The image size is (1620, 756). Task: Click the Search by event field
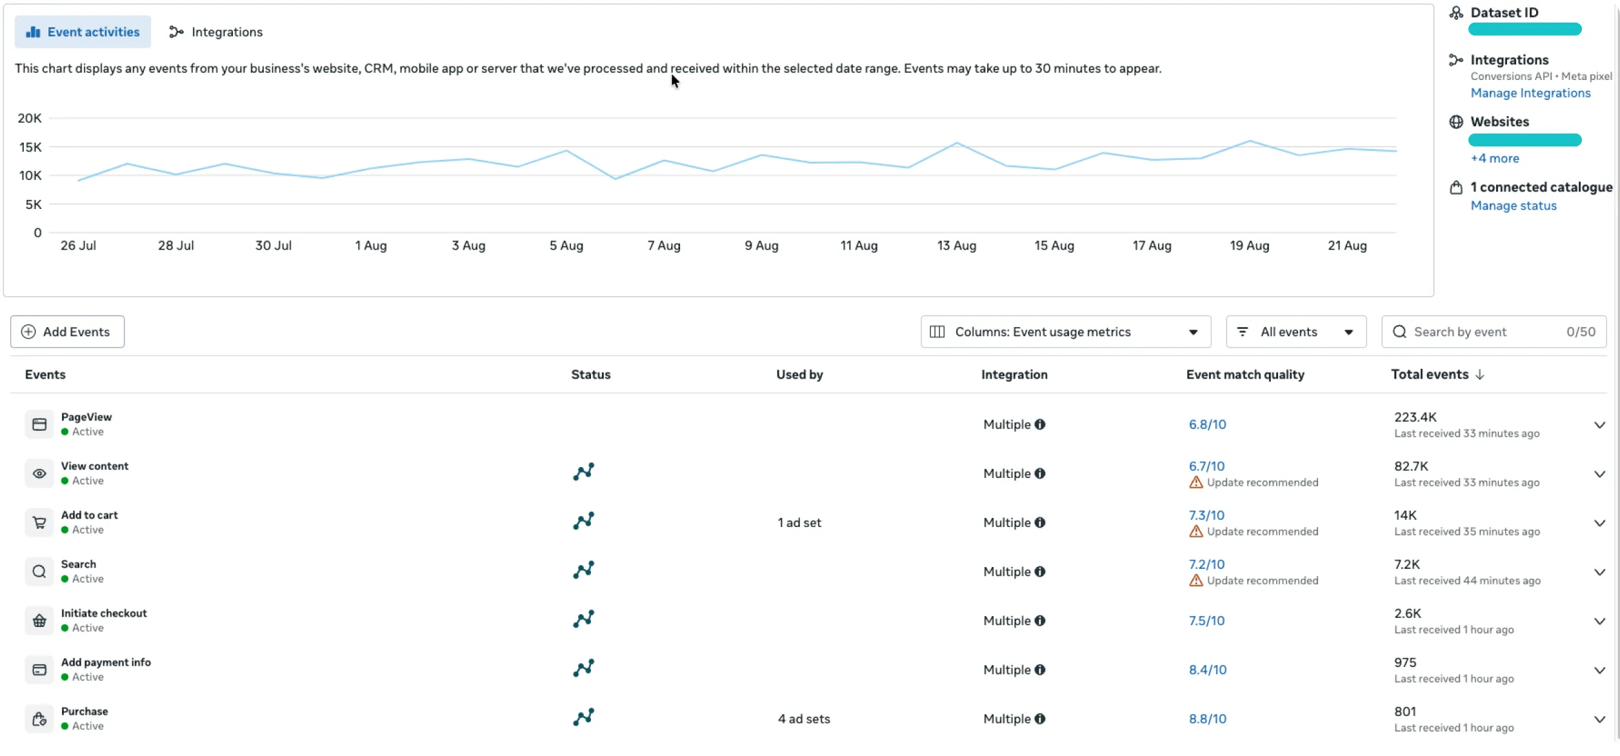(x=1494, y=332)
